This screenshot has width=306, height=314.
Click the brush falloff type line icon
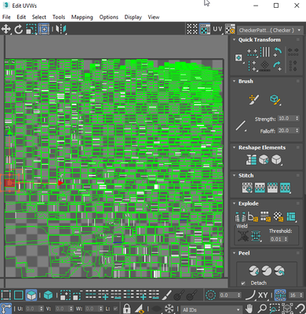click(x=241, y=126)
